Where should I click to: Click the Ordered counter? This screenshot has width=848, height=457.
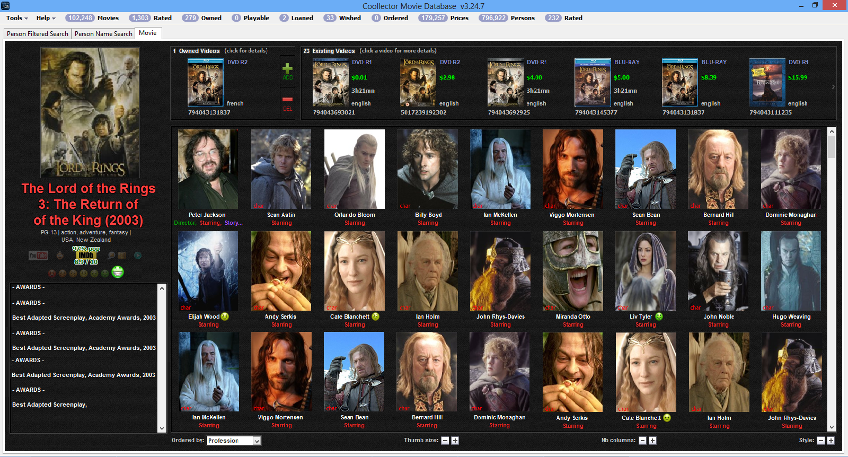pyautogui.click(x=390, y=18)
